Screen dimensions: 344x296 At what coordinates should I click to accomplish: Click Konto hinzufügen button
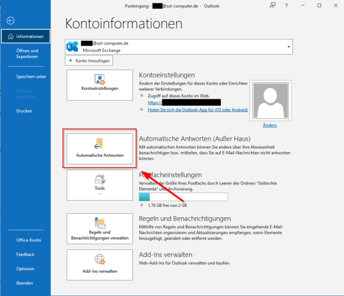[x=89, y=60]
